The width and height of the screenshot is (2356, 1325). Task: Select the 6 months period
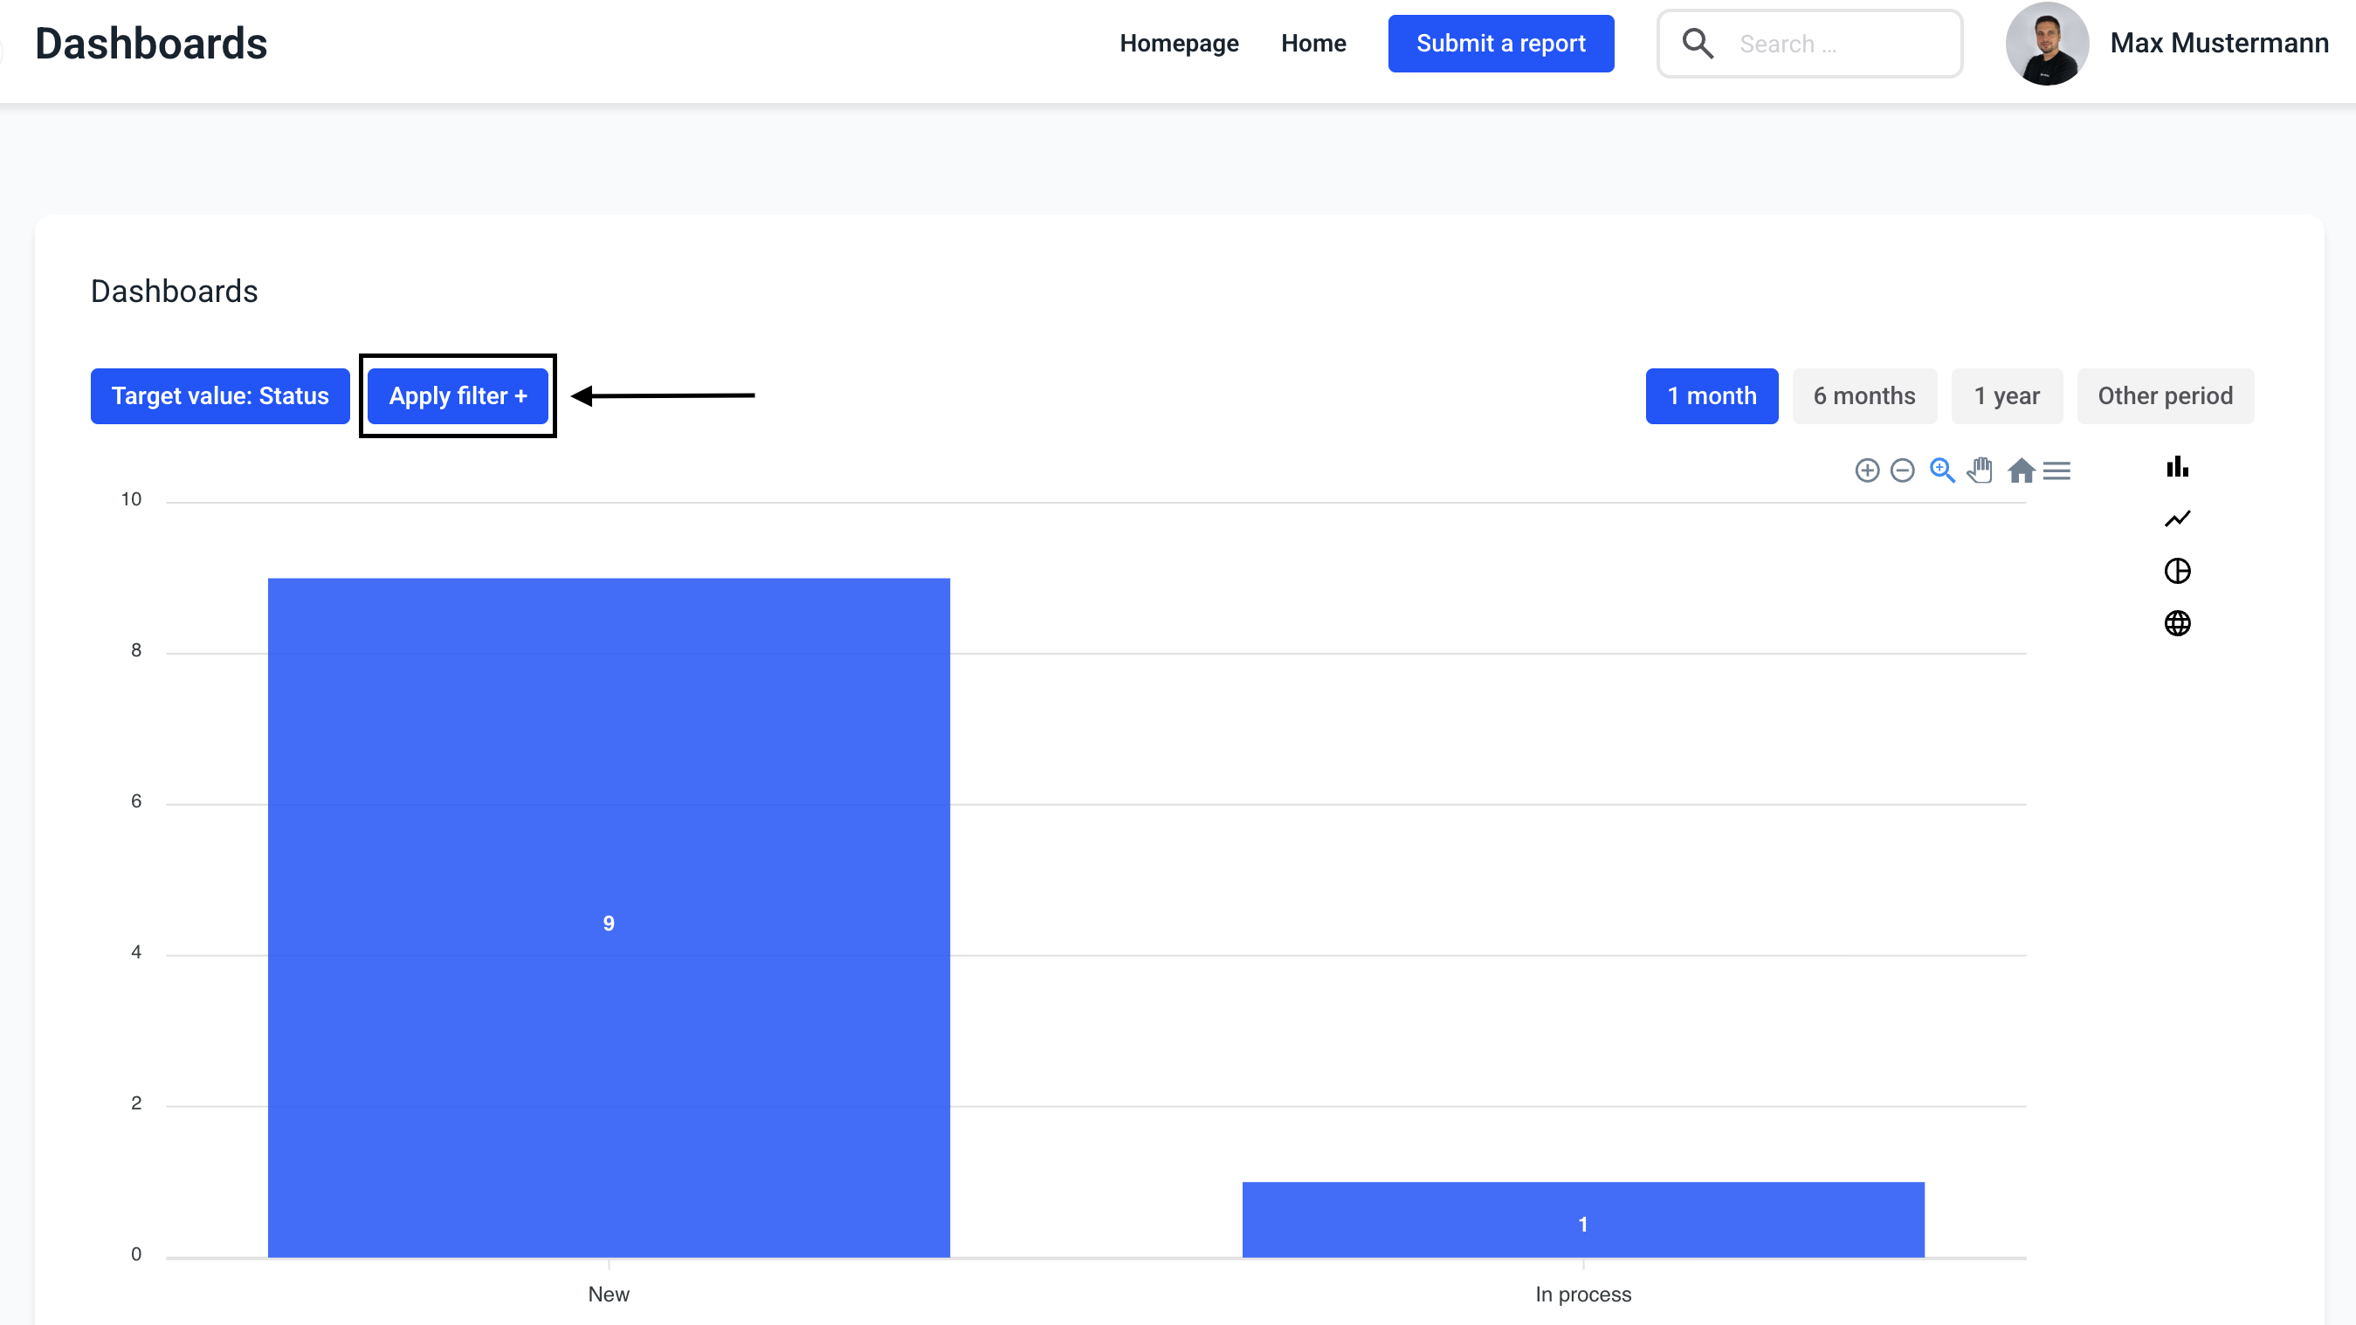tap(1864, 396)
